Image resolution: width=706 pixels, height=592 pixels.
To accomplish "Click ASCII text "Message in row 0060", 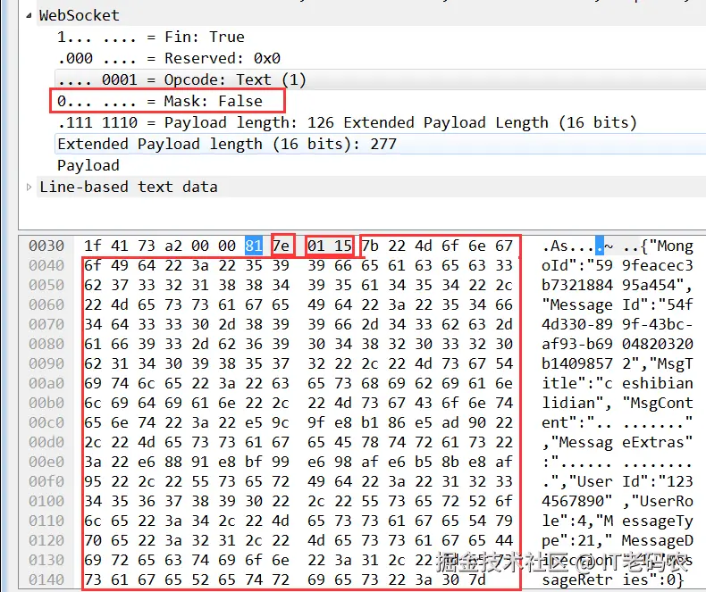I will [x=577, y=305].
